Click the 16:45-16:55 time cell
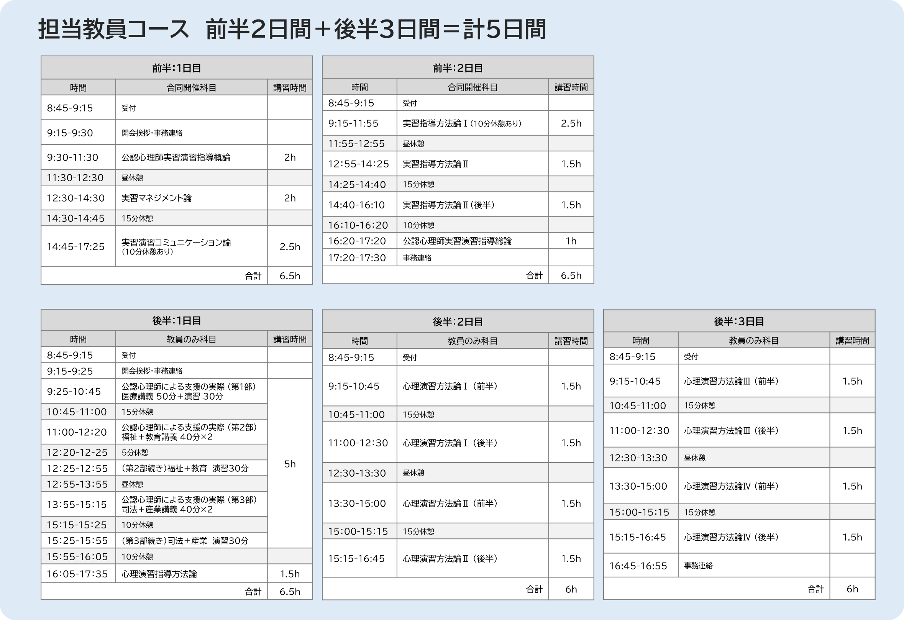The width and height of the screenshot is (904, 620). click(641, 565)
